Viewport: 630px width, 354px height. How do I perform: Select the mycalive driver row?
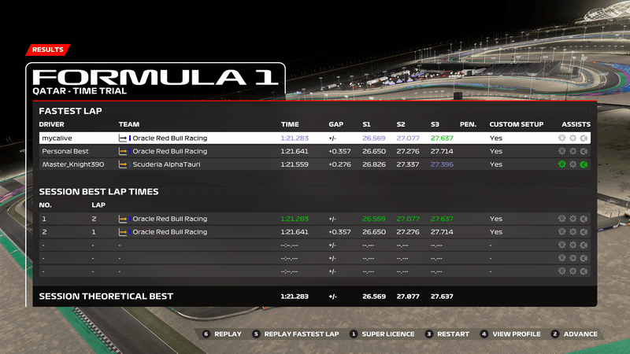tap(314, 138)
